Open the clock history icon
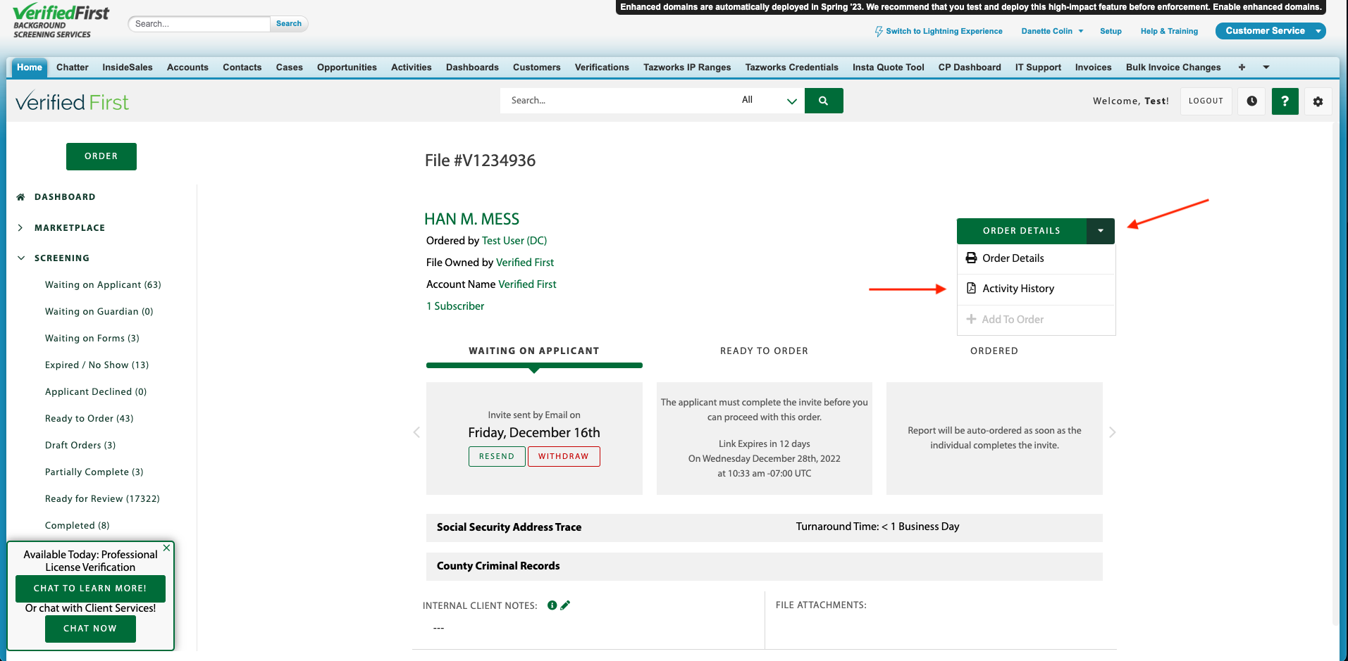 click(1251, 101)
